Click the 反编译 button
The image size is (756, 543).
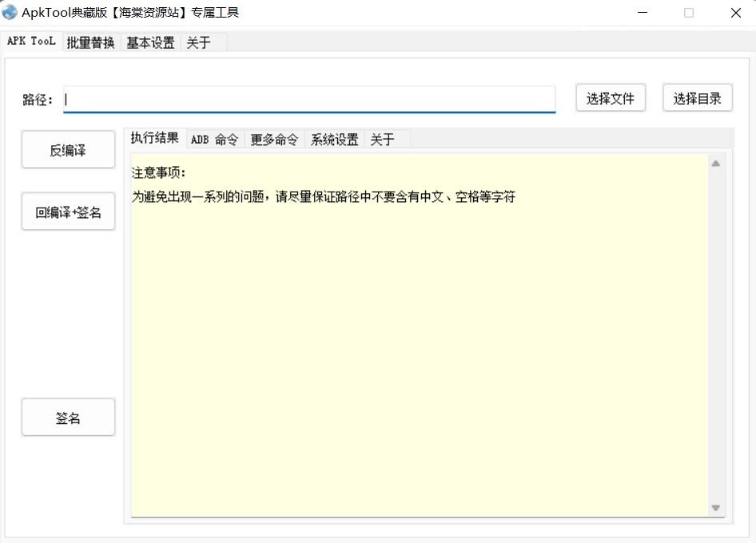[x=68, y=150]
